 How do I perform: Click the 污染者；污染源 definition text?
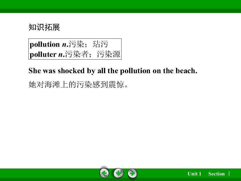(93, 54)
